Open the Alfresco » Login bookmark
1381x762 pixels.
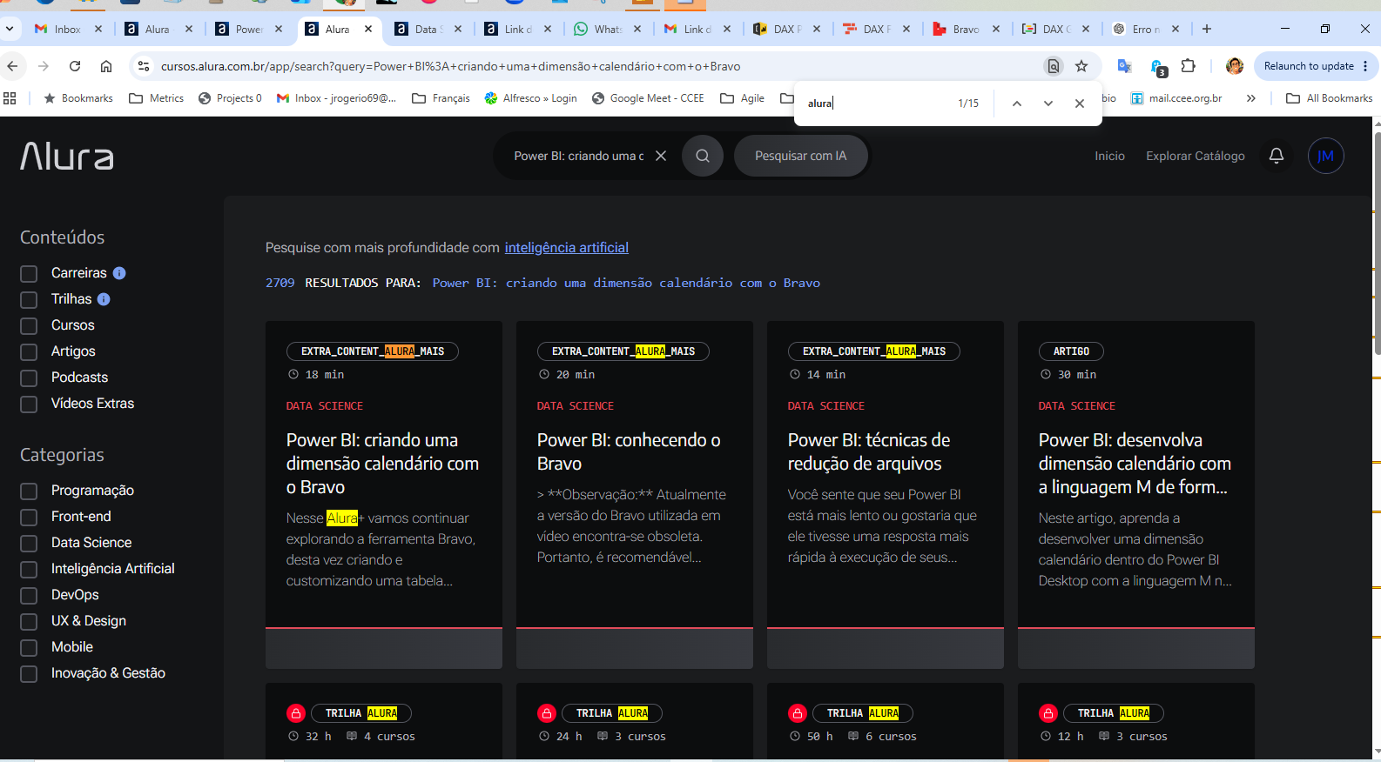[531, 98]
